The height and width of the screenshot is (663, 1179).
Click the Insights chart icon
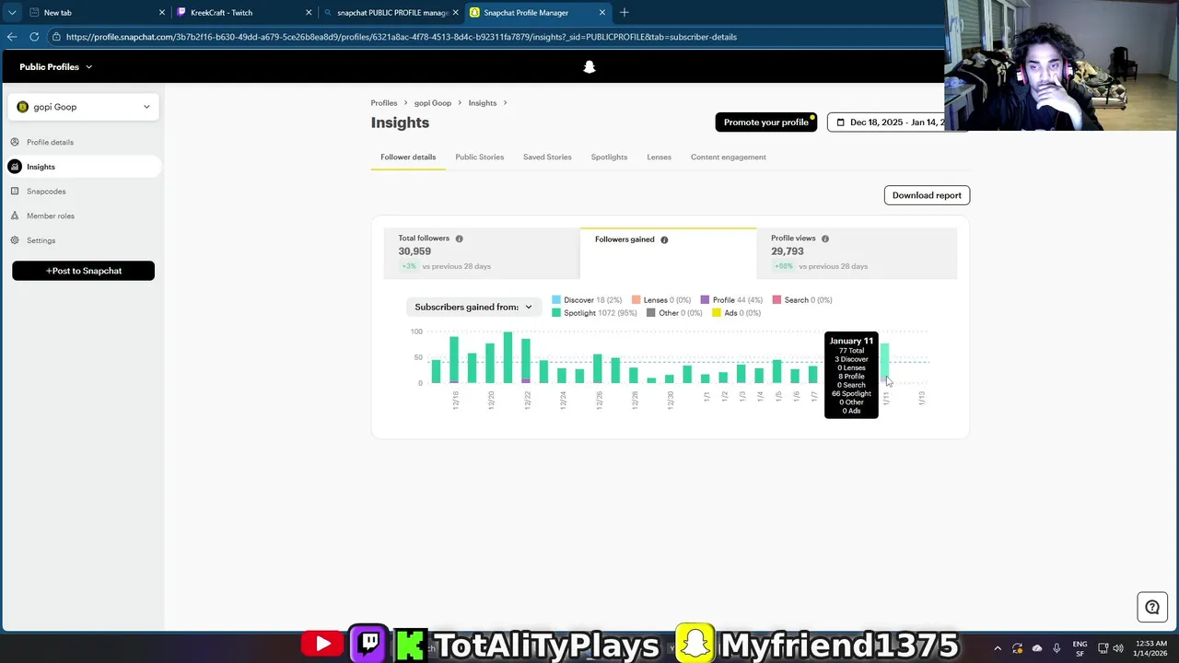15,167
